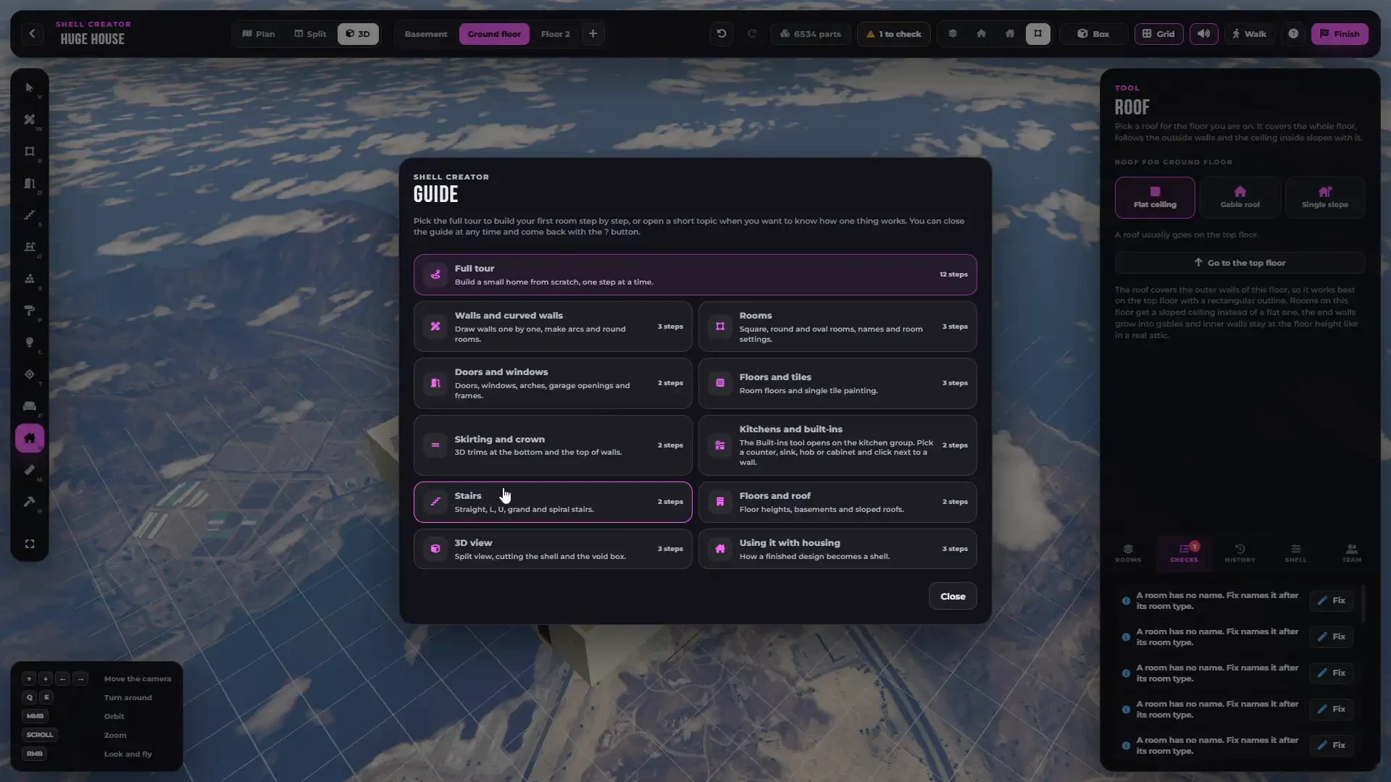The width and height of the screenshot is (1391, 782).
Task: Open the Rooms panel tab
Action: point(1128,553)
